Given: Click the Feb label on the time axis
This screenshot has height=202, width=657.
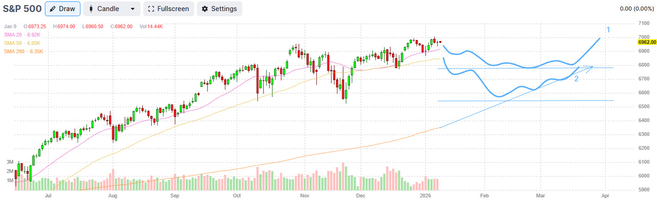Looking at the screenshot, I should click(x=484, y=196).
